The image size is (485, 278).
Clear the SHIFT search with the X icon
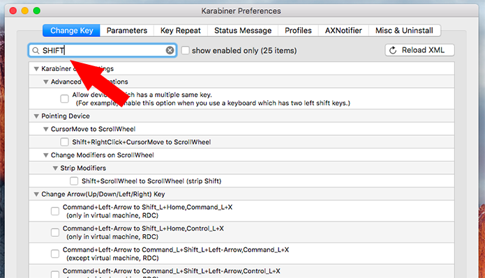tap(170, 50)
